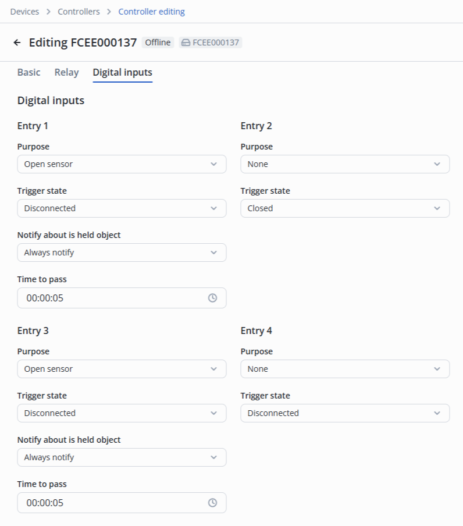Image resolution: width=463 pixels, height=526 pixels.
Task: Switch to the Basic tab
Action: tap(29, 72)
